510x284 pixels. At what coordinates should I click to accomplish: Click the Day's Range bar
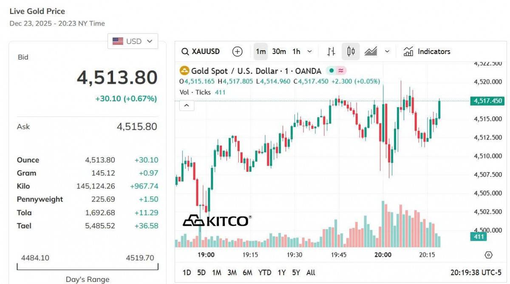[x=88, y=267]
